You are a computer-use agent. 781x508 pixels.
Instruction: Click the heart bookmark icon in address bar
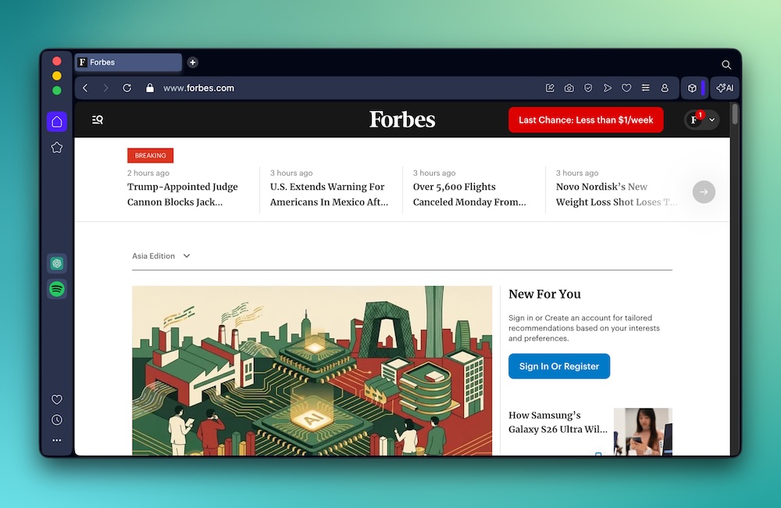click(x=626, y=88)
